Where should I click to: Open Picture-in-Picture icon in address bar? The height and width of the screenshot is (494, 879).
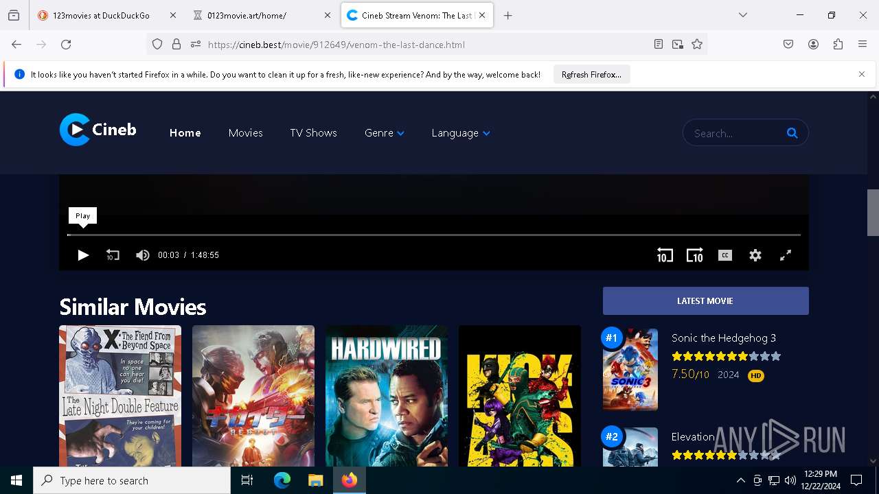678,44
